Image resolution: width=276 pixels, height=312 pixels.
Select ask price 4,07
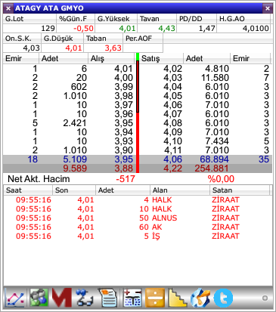pos(172,114)
